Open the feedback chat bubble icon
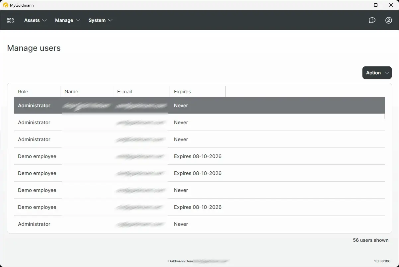This screenshot has width=399, height=267. pos(372,20)
